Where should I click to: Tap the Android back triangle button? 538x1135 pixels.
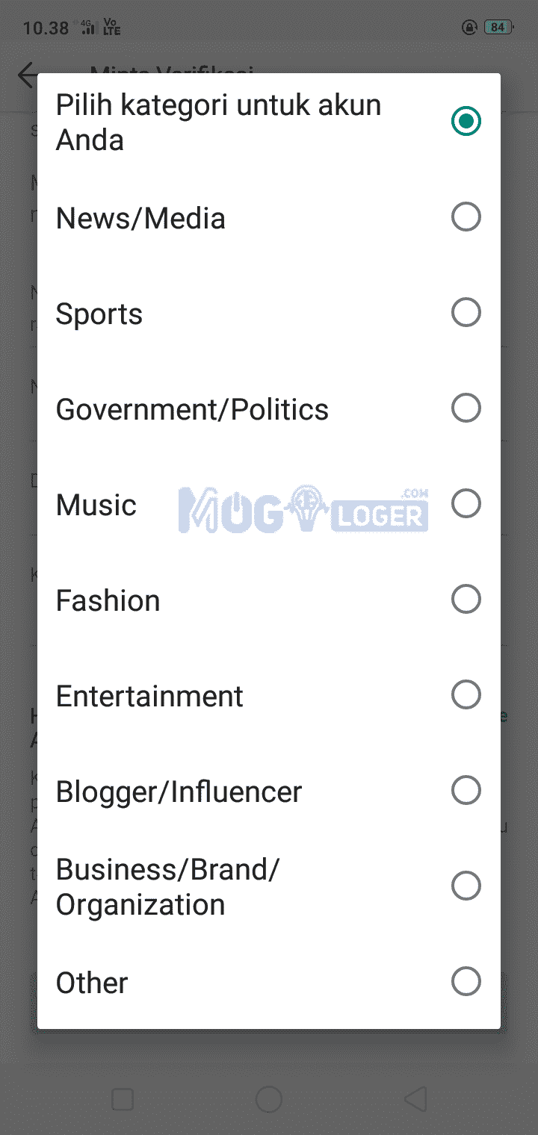(x=415, y=1099)
